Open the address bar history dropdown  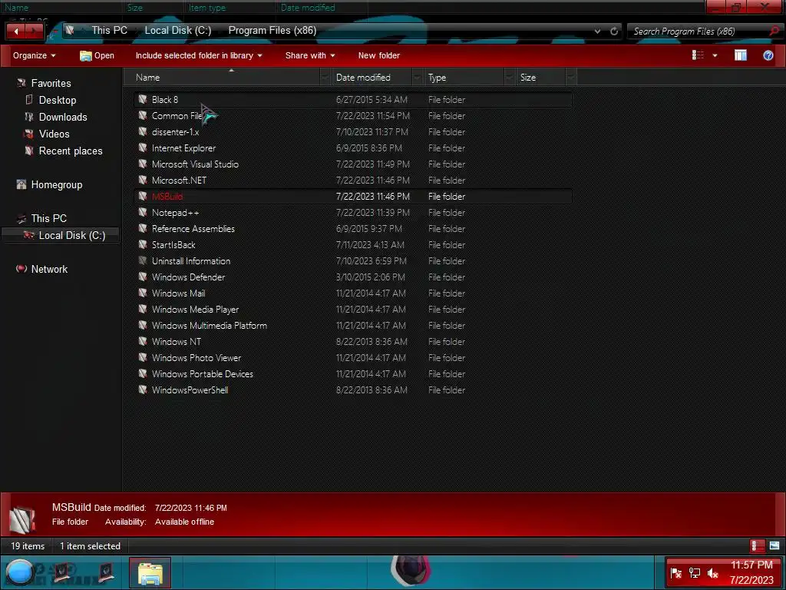(597, 31)
